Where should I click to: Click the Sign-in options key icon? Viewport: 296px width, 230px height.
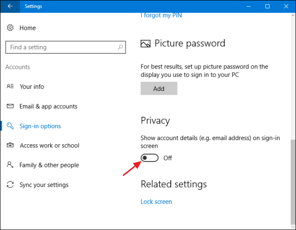coord(10,126)
